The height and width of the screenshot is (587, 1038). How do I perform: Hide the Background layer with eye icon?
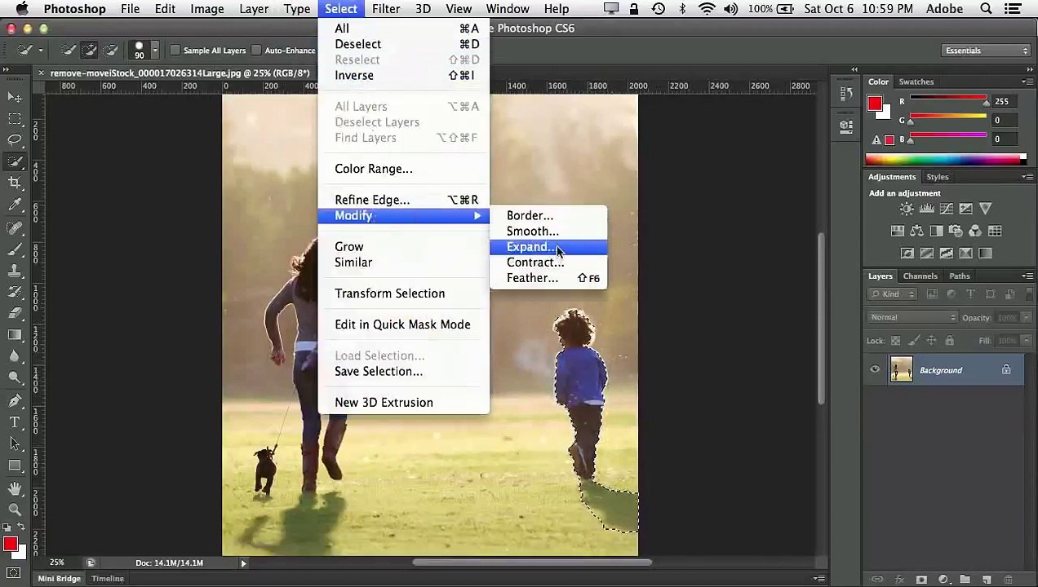pos(875,370)
